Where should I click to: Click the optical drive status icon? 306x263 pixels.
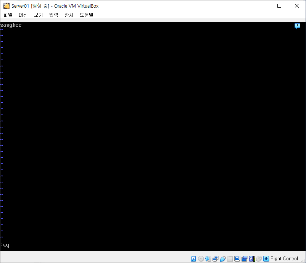pos(201,258)
